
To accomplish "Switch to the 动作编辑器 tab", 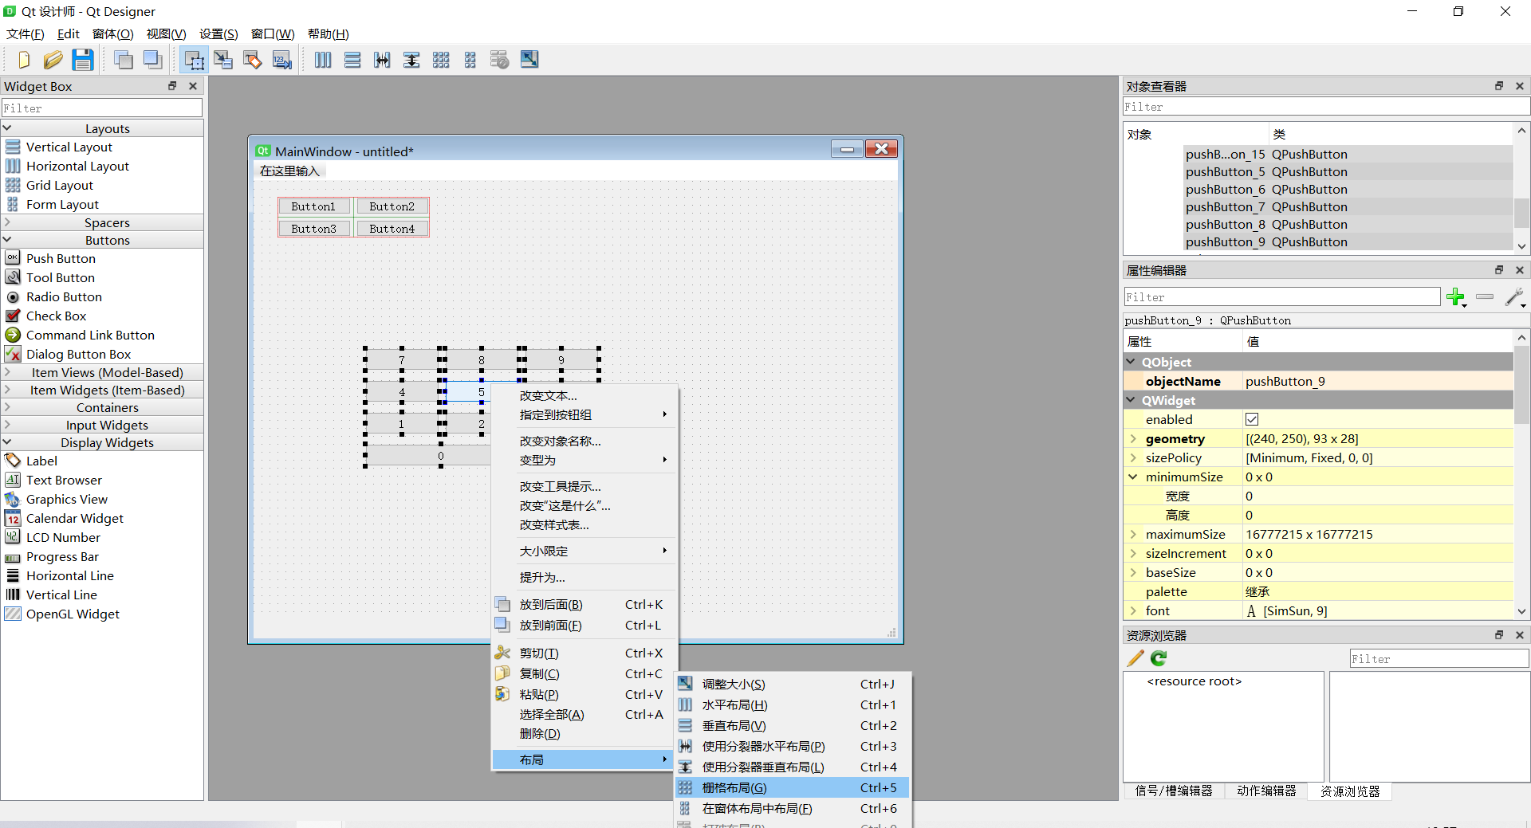I will (1265, 791).
